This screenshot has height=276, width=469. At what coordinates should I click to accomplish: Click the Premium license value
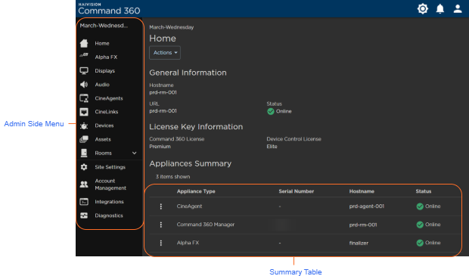pos(160,147)
